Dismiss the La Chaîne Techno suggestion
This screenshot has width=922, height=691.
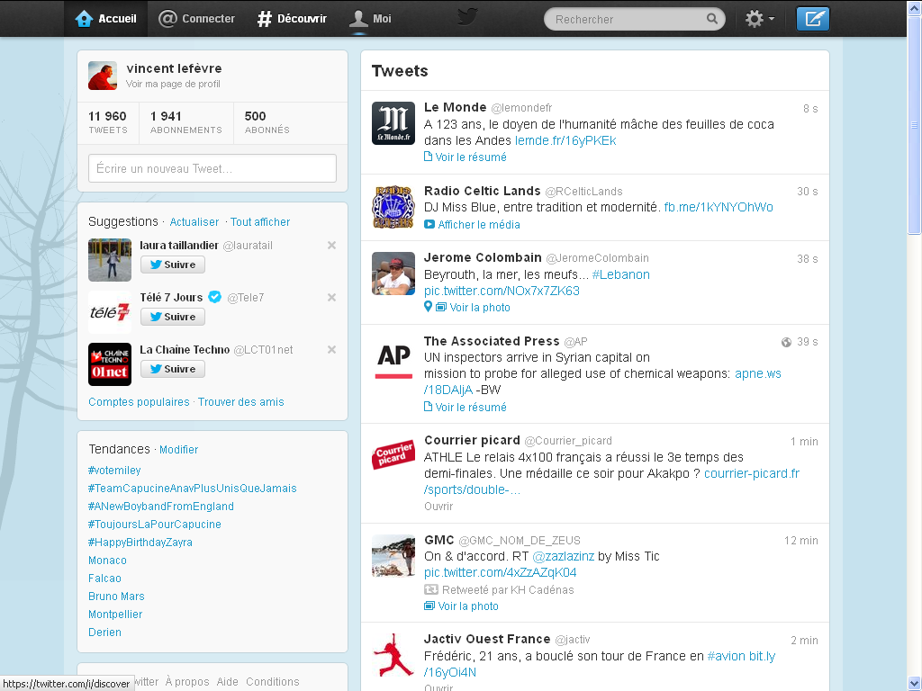pyautogui.click(x=331, y=350)
